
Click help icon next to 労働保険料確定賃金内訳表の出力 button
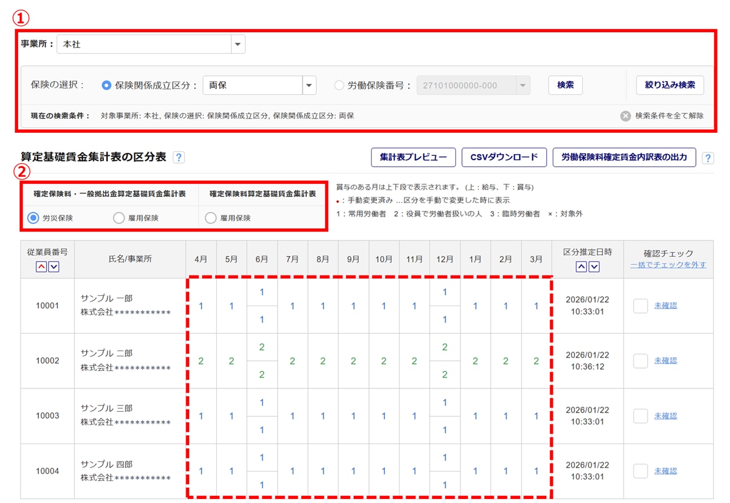(x=707, y=158)
